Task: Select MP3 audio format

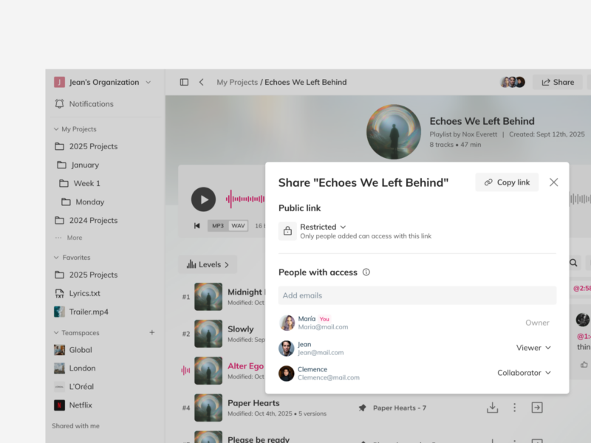Action: [x=217, y=226]
